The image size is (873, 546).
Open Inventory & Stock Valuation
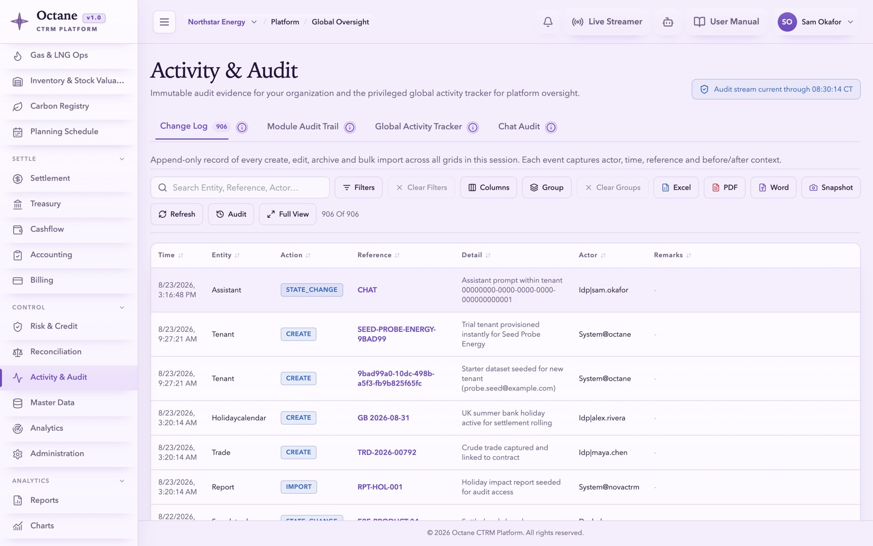pos(69,81)
